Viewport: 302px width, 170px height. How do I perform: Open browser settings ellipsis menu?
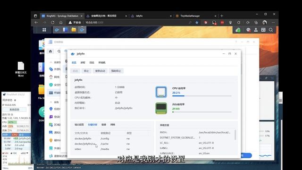[273, 22]
